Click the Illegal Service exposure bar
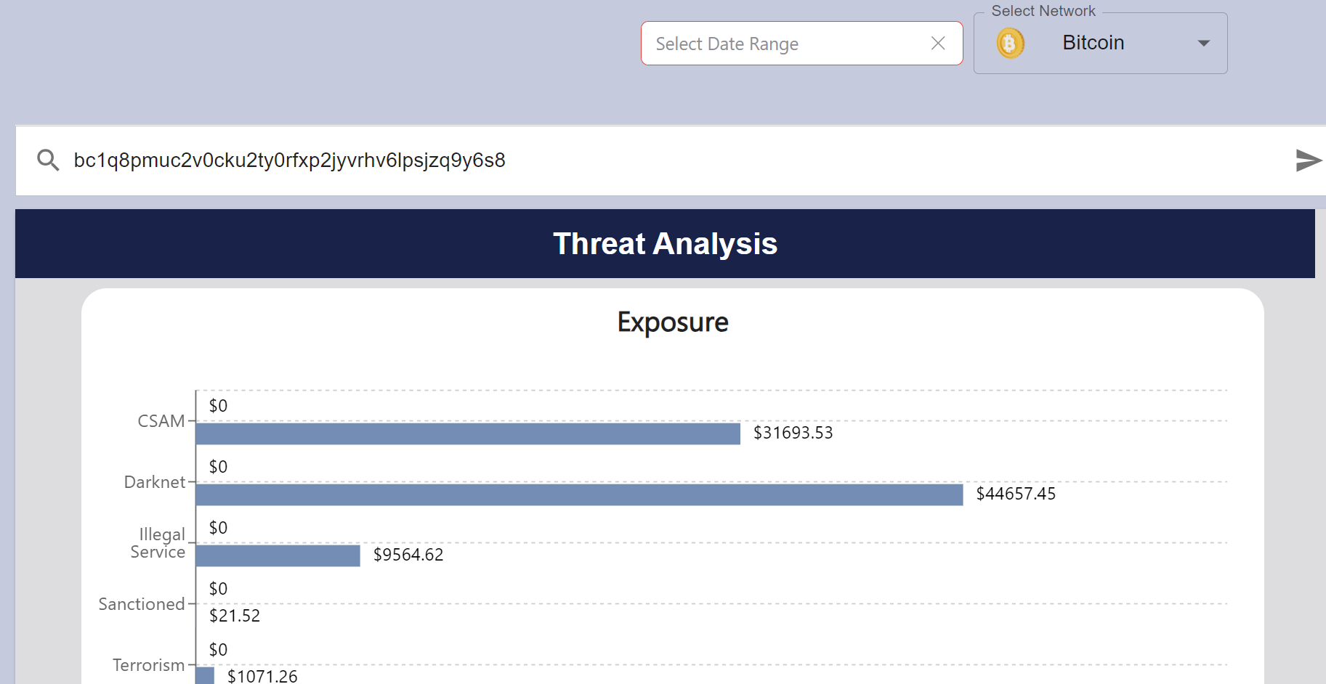1326x684 pixels. [x=278, y=555]
